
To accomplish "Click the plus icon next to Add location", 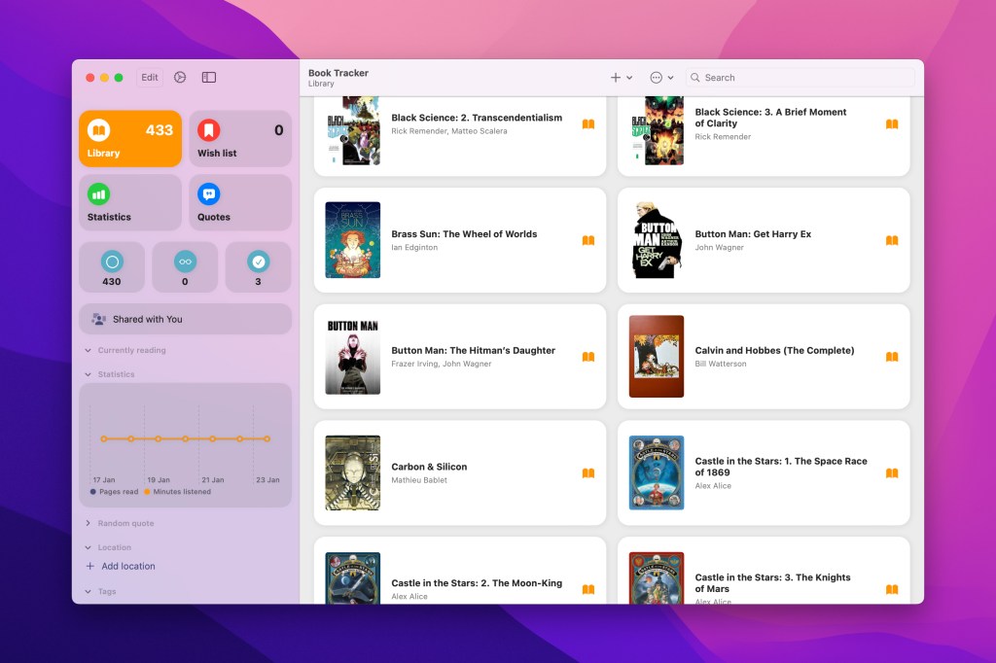I will point(89,566).
